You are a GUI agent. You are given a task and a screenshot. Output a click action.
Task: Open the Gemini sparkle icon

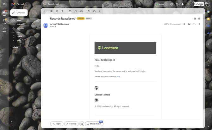point(183,4)
